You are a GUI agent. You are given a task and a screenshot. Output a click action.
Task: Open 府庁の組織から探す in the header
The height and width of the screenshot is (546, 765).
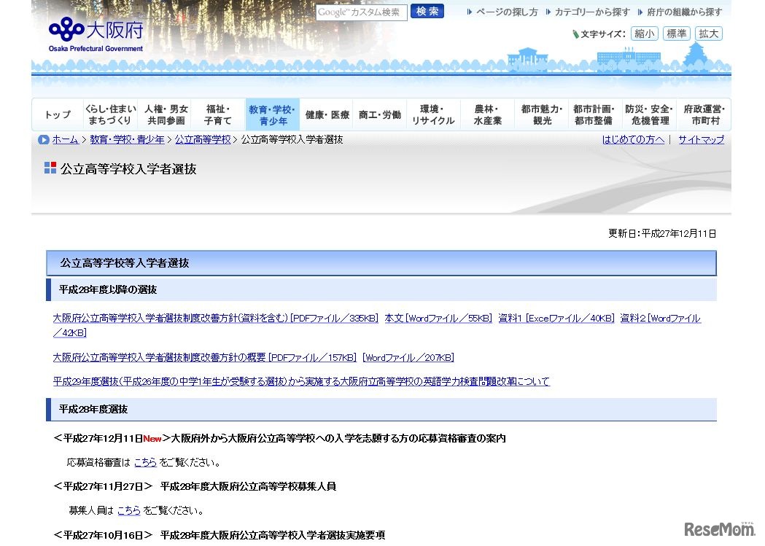pos(684,12)
